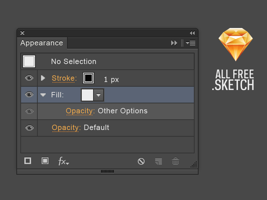Open the Stroke options link

point(64,78)
